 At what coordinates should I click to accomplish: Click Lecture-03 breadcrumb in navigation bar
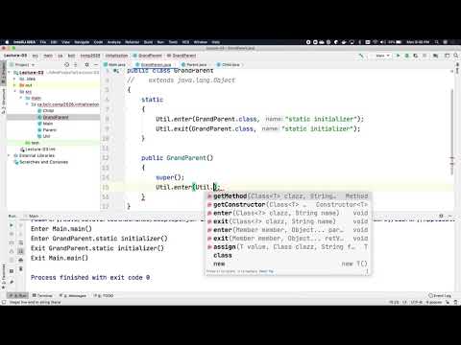[15, 56]
